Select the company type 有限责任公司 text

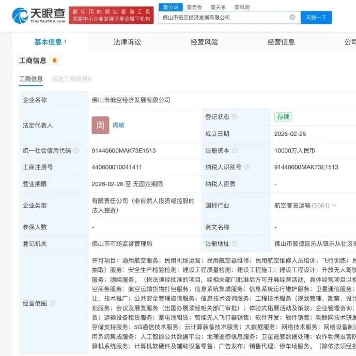tap(143, 206)
